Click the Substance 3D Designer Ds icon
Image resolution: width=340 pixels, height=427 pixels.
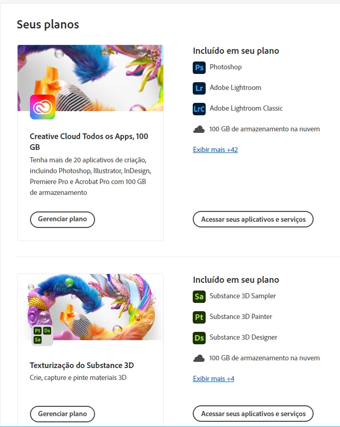(x=199, y=338)
